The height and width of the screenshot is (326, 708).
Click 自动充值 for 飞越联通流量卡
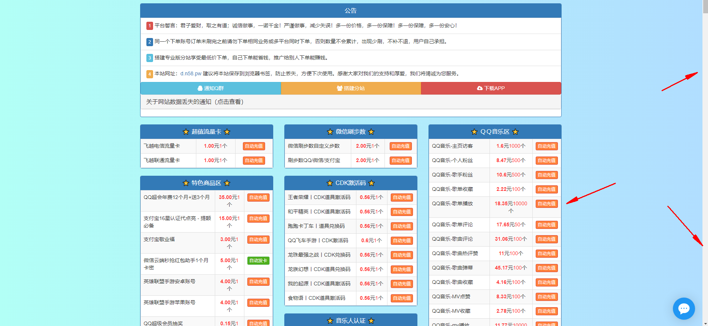pyautogui.click(x=254, y=161)
